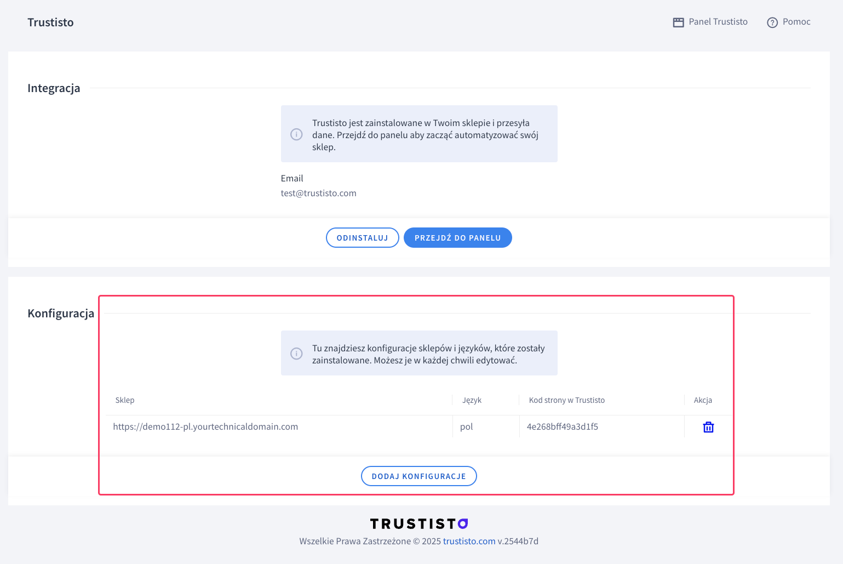Image resolution: width=843 pixels, height=564 pixels.
Task: Click the 'Język' column header
Action: (x=472, y=400)
